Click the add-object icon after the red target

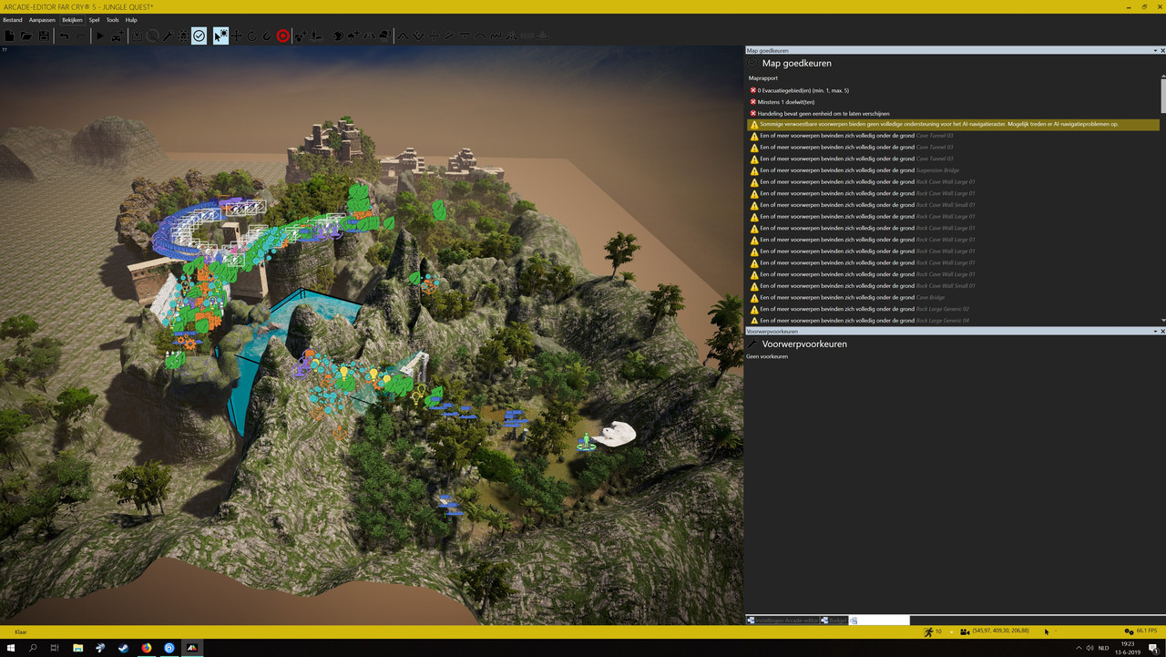(299, 36)
